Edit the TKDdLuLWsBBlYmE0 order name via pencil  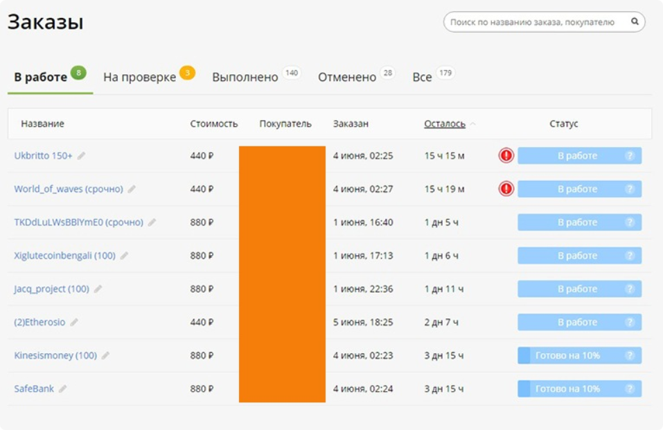point(152,223)
